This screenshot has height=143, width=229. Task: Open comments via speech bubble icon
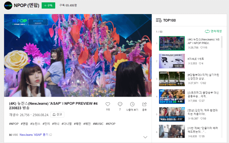120,104
